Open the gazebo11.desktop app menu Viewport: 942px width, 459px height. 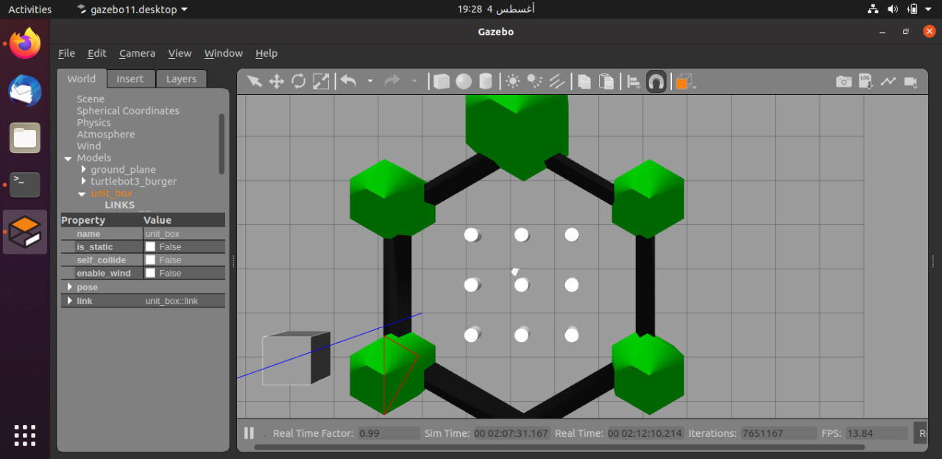click(x=132, y=10)
